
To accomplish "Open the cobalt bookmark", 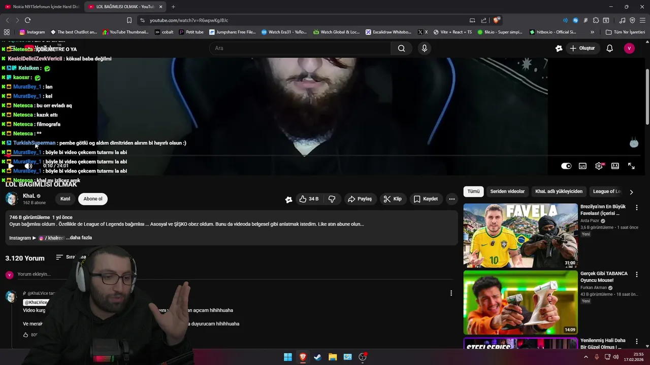I will pos(164,32).
